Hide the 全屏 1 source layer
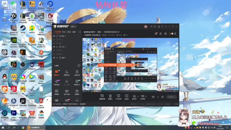Image resolution: width=231 pixels, height=130 pixels. point(54,57)
